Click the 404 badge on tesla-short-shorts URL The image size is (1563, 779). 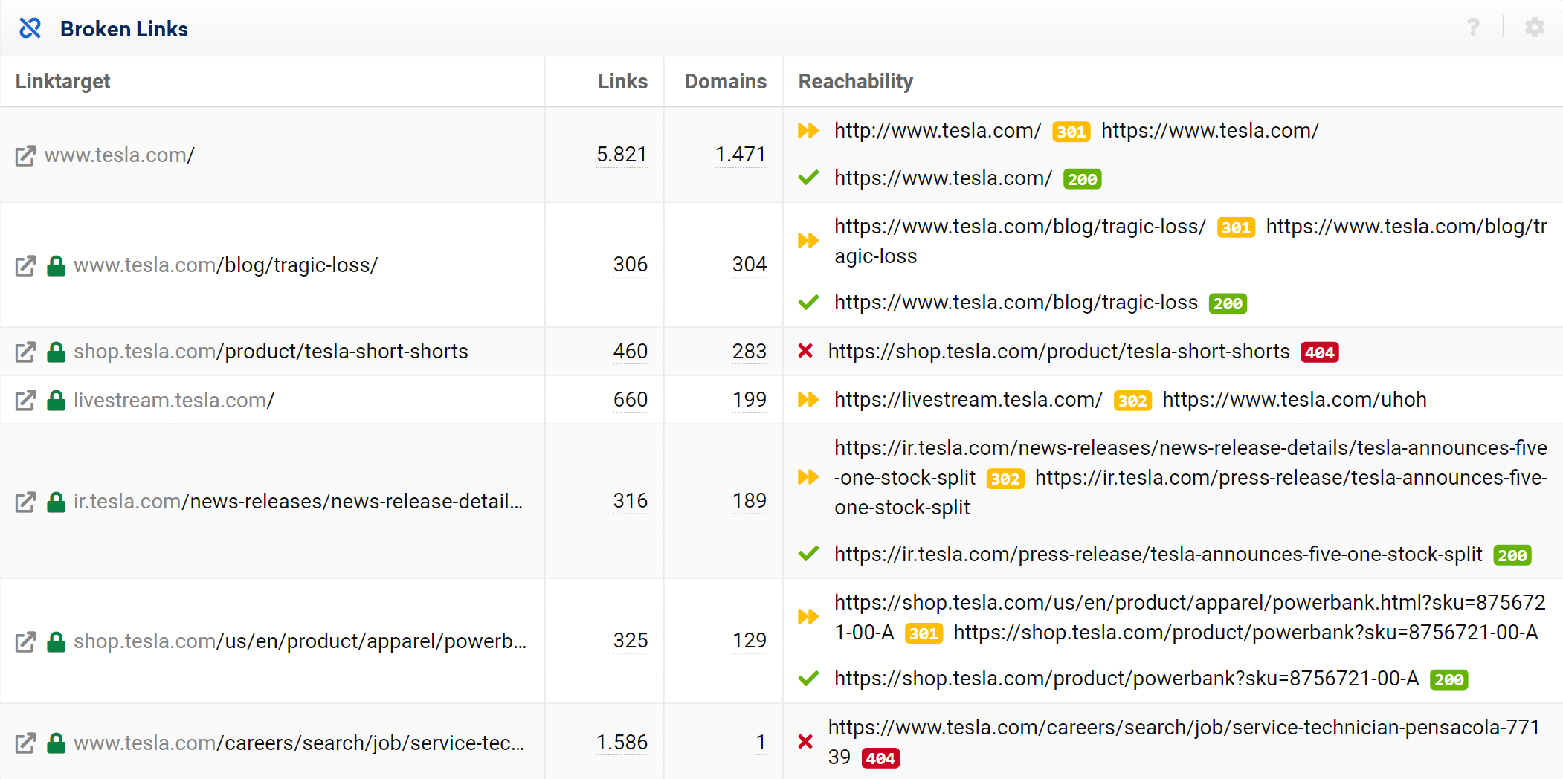pos(1320,352)
